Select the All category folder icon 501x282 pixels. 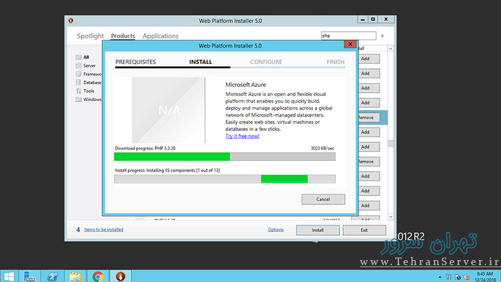(78, 57)
